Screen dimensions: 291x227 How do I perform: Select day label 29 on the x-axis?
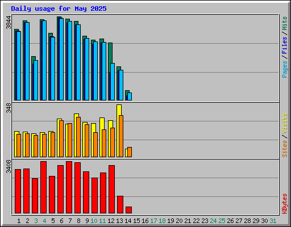click(x=256, y=221)
